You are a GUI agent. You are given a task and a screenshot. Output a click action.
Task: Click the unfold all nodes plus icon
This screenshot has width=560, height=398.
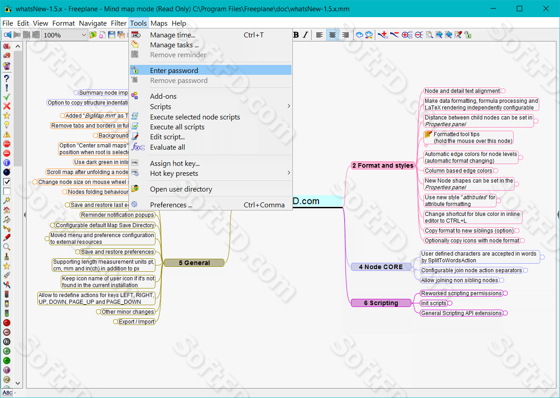(x=407, y=35)
